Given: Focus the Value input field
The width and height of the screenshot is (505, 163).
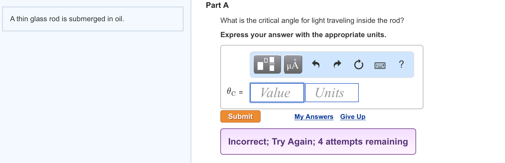Looking at the screenshot, I should coord(277,93).
